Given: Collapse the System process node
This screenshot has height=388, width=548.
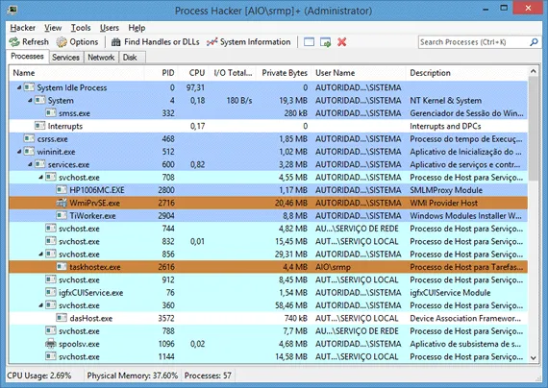Looking at the screenshot, I should click(30, 100).
